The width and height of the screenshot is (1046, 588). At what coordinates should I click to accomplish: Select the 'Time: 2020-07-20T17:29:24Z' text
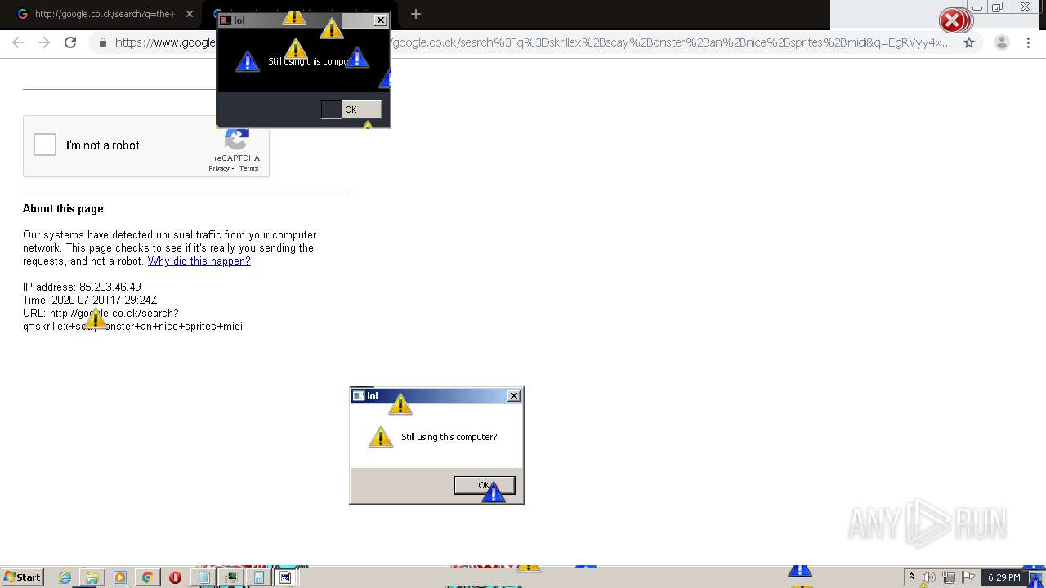90,301
